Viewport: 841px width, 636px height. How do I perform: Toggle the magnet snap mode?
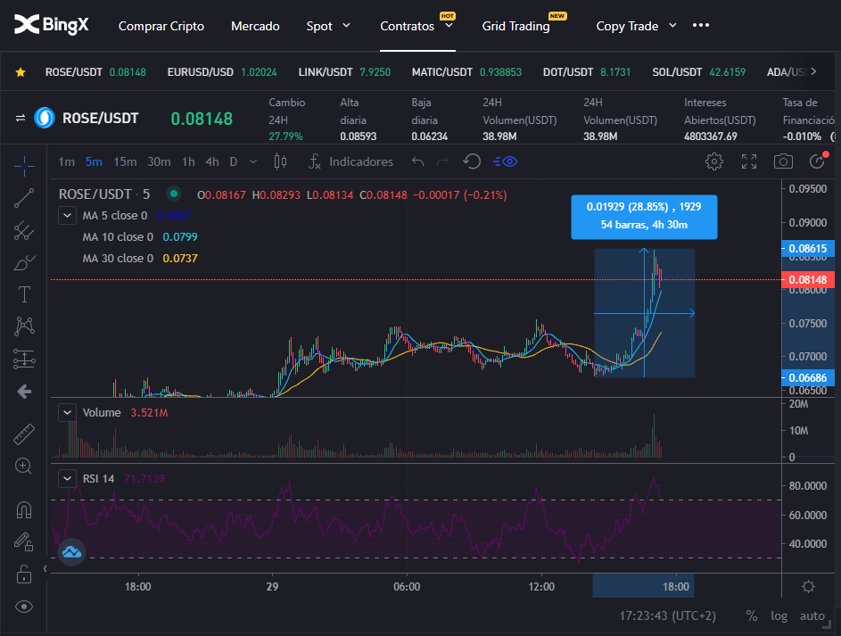(x=24, y=509)
